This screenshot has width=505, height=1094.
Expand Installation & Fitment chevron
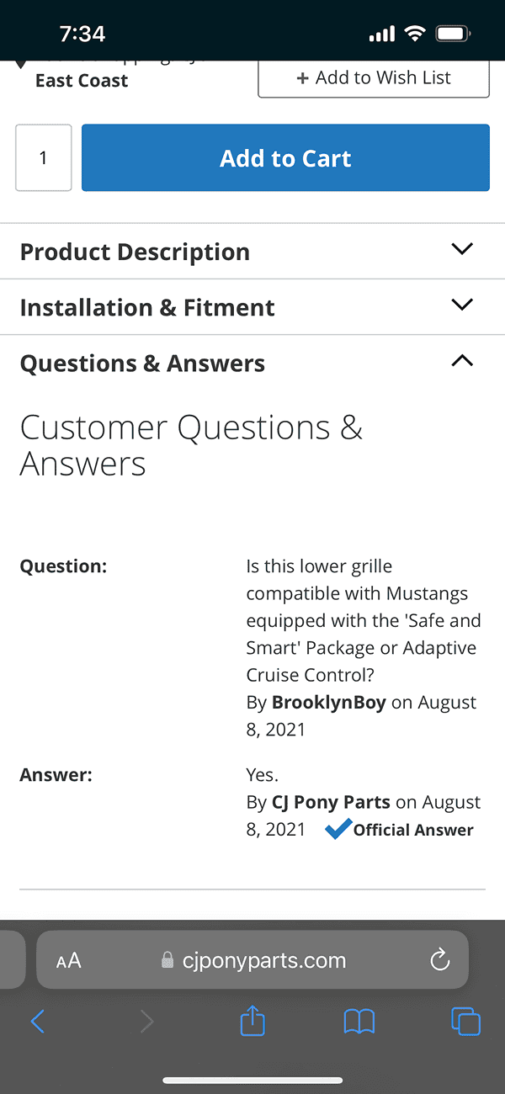click(x=462, y=305)
